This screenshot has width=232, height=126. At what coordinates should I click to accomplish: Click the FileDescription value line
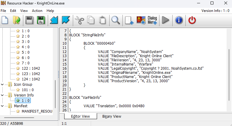click(x=136, y=56)
